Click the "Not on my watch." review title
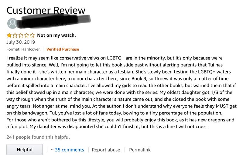Image resolution: width=243 pixels, height=163 pixels. (x=56, y=35)
